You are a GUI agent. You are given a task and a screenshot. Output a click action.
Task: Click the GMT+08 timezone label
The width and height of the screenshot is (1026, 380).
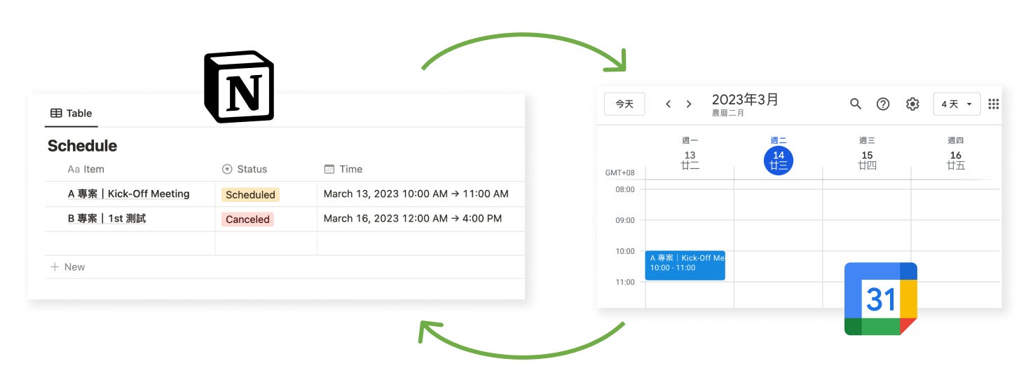click(x=620, y=172)
